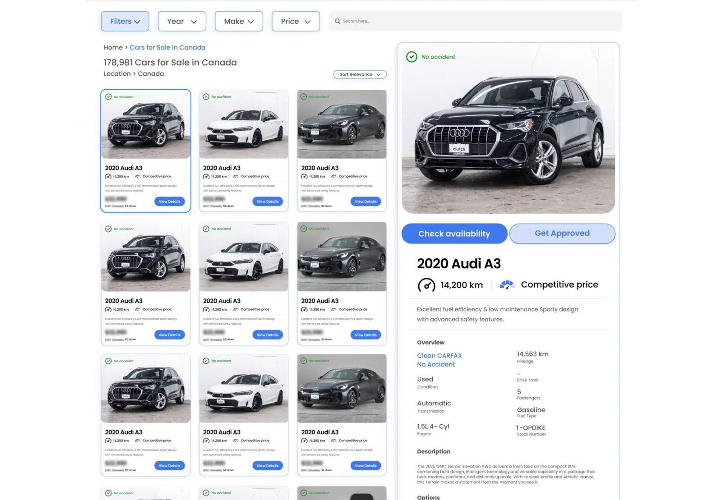Image resolution: width=722 pixels, height=500 pixels.
Task: View Details on second-row white sedan card
Action: (268, 335)
